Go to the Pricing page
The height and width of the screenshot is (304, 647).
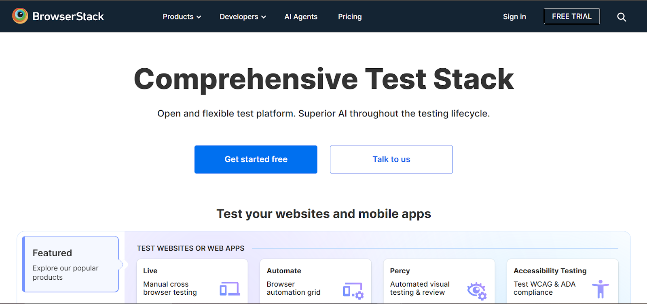click(x=350, y=17)
